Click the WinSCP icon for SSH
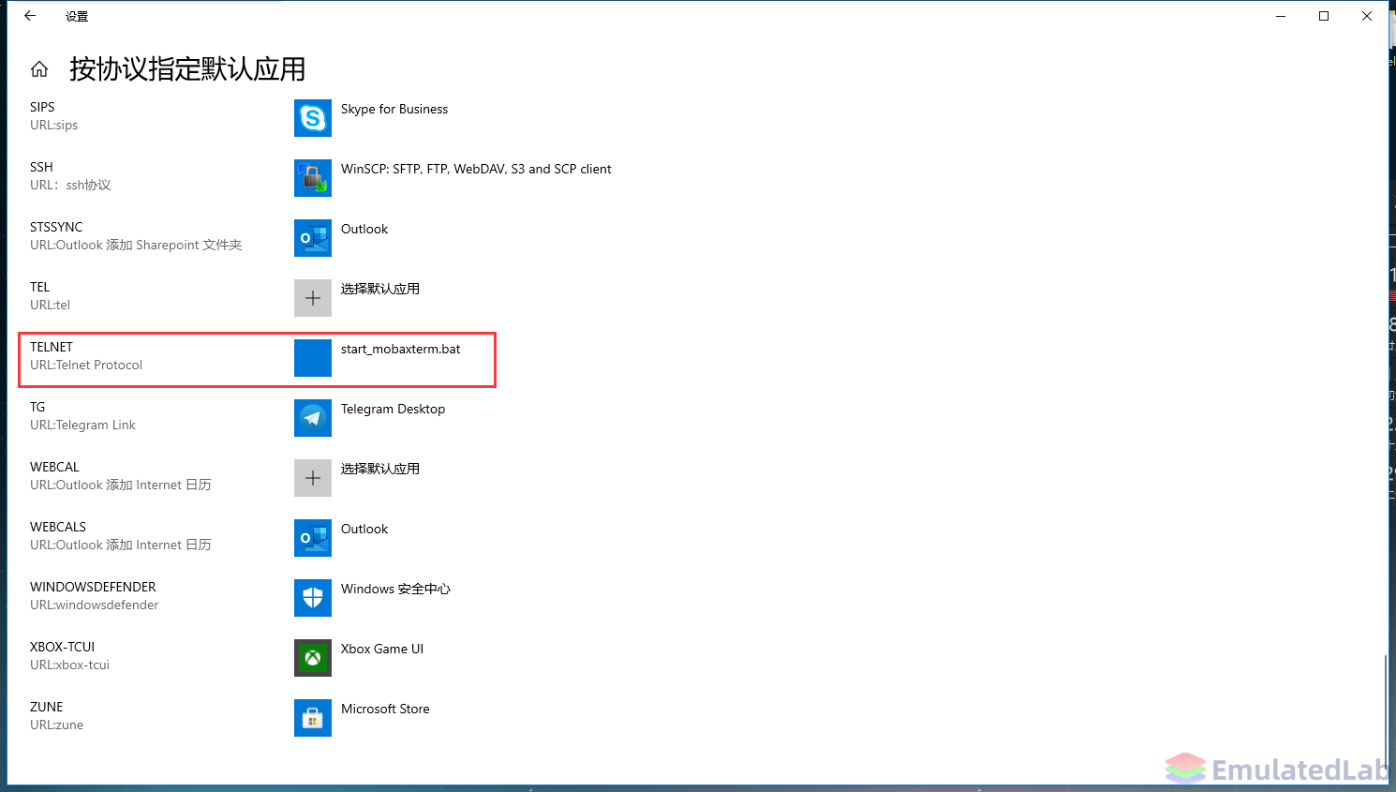Viewport: 1396px width, 792px height. pos(313,178)
